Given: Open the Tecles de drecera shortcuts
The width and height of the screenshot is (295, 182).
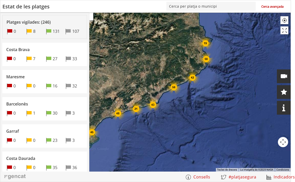Looking at the screenshot, I should click(227, 170).
